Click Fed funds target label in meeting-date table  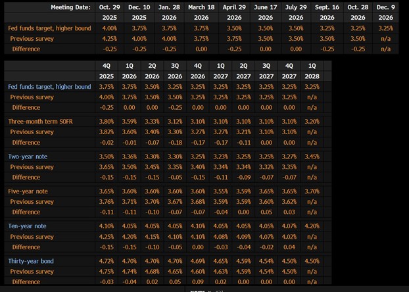click(x=49, y=29)
